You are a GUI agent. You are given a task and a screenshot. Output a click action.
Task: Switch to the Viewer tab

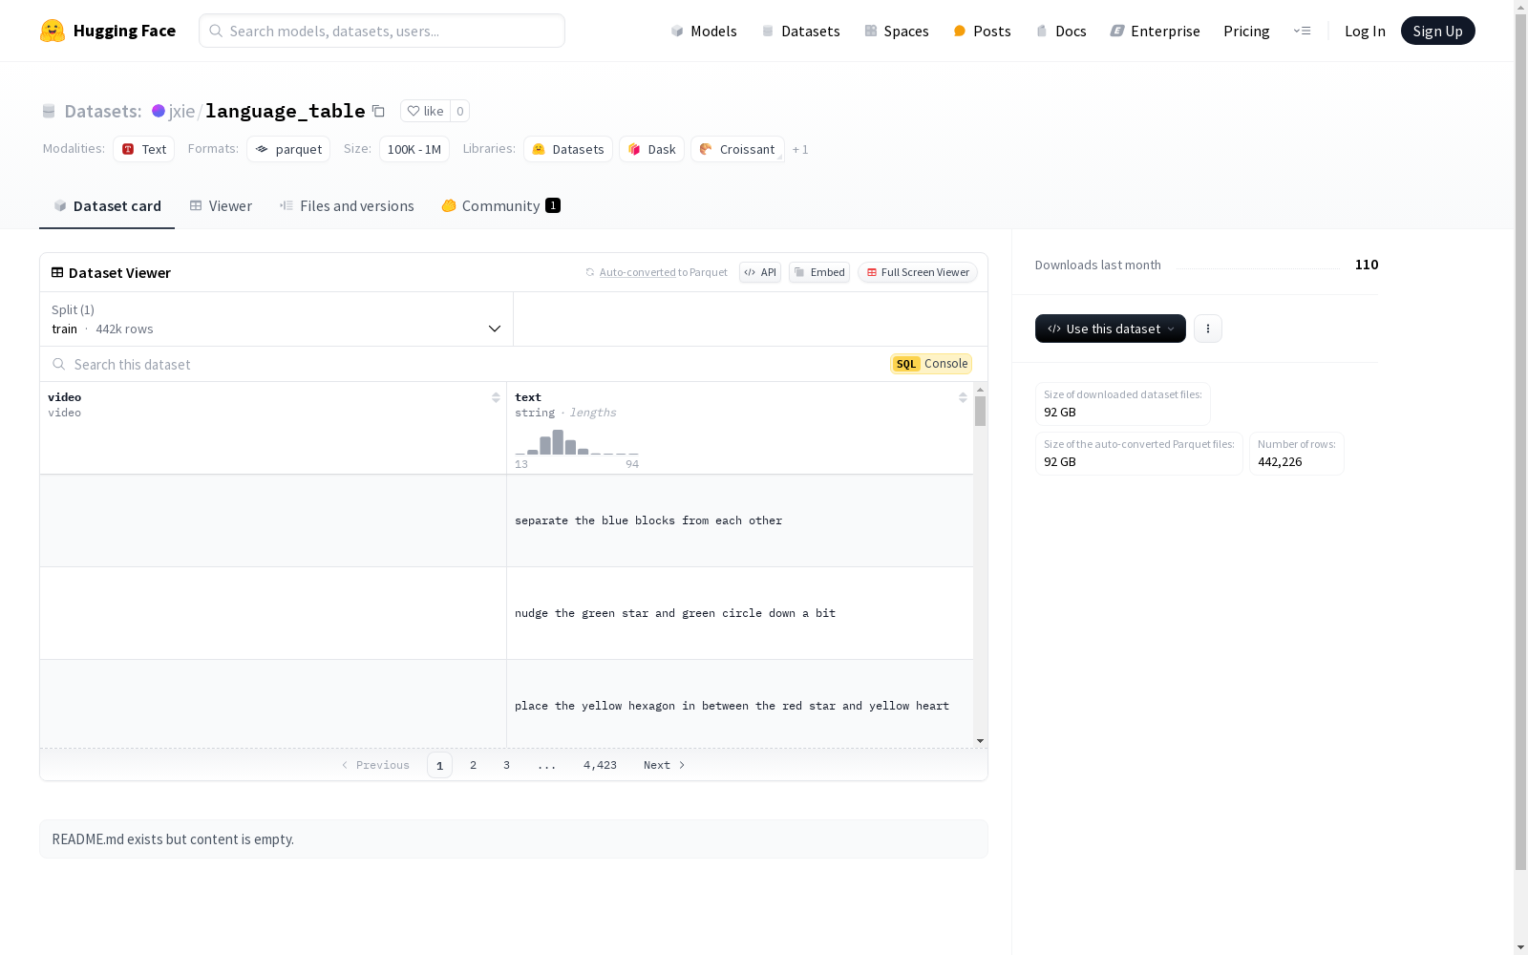click(221, 206)
